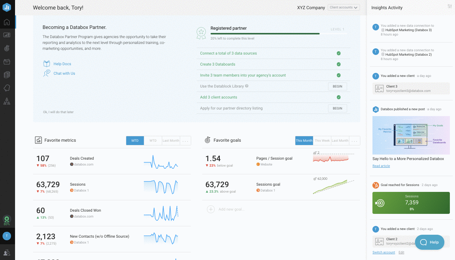Click the bottom-left sidebar icon below the avatar
Screen dimensions: 455x260
pyautogui.click(x=7, y=252)
